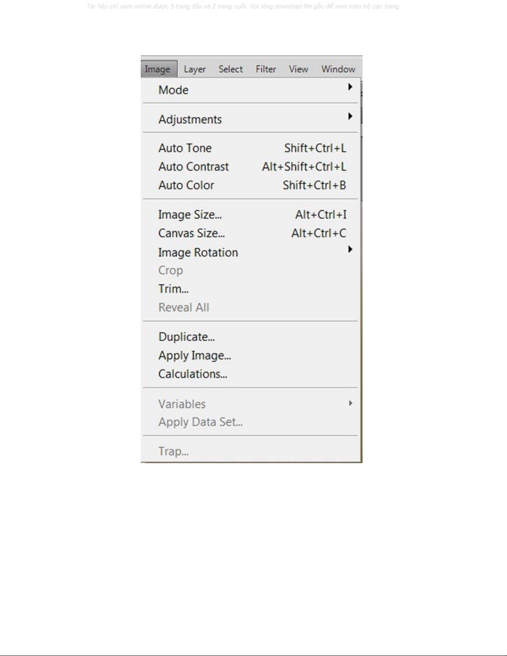The height and width of the screenshot is (656, 507).
Task: Open the Filter menu
Action: [x=266, y=69]
